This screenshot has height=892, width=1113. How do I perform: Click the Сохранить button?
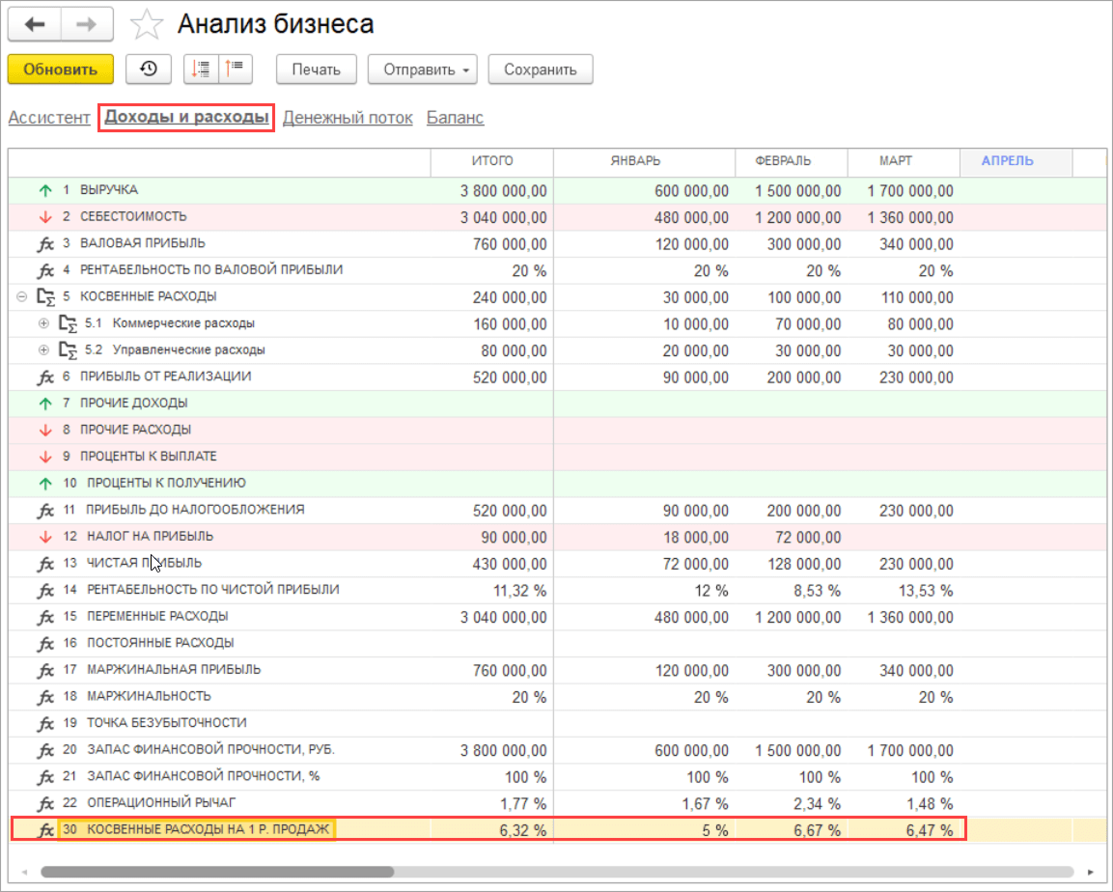[540, 70]
